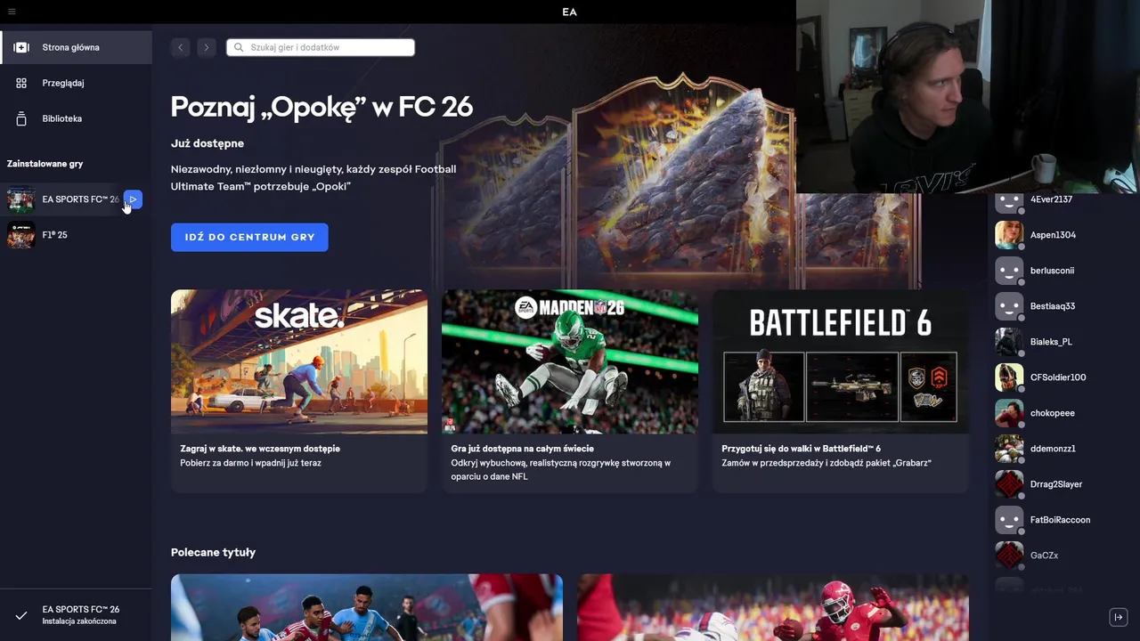Click the Strona główna home icon

coord(21,47)
